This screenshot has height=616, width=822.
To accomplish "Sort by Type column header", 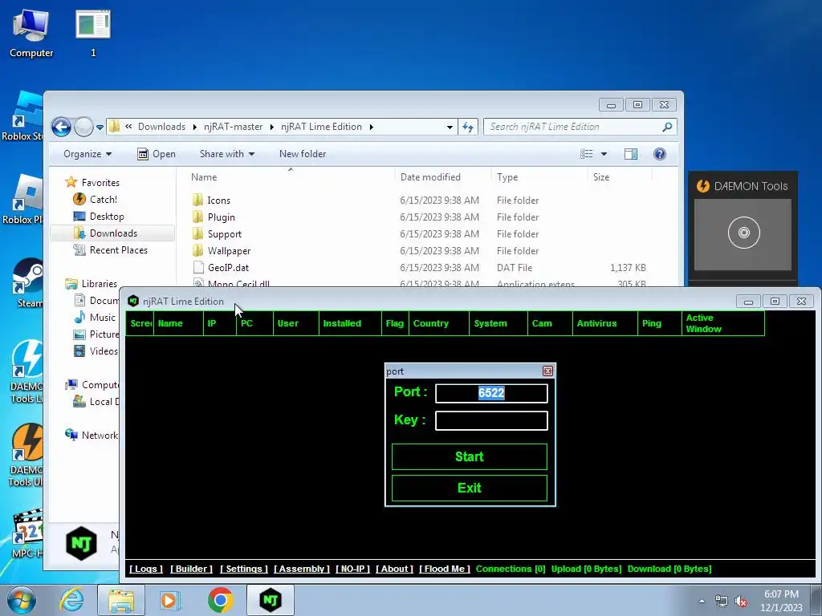I will (507, 177).
